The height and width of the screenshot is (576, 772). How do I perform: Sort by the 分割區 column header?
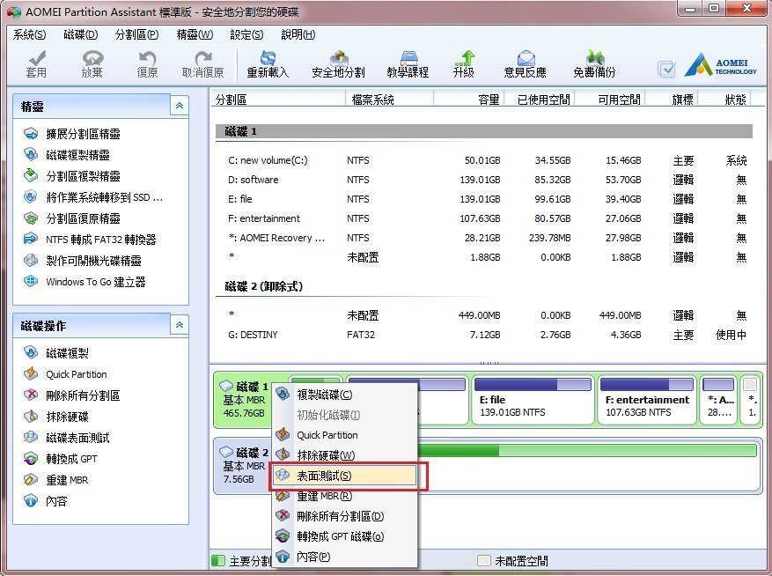pos(279,100)
